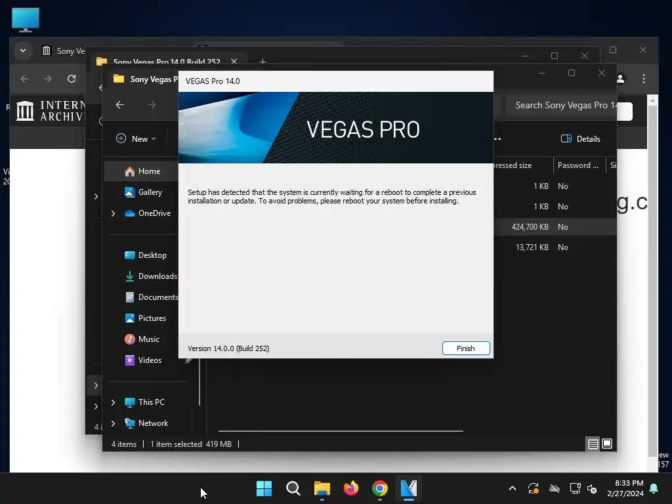
Task: Open the This PC desktop icon
Action: (x=26, y=20)
